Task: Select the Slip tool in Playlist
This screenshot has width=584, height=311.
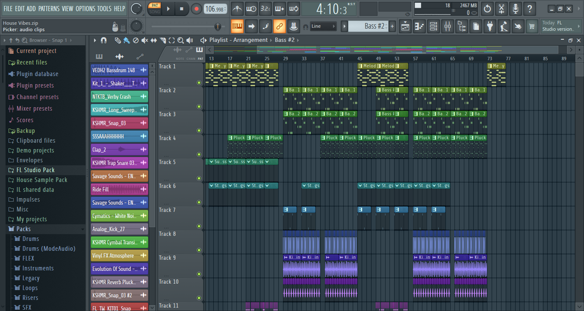Action: [x=154, y=40]
